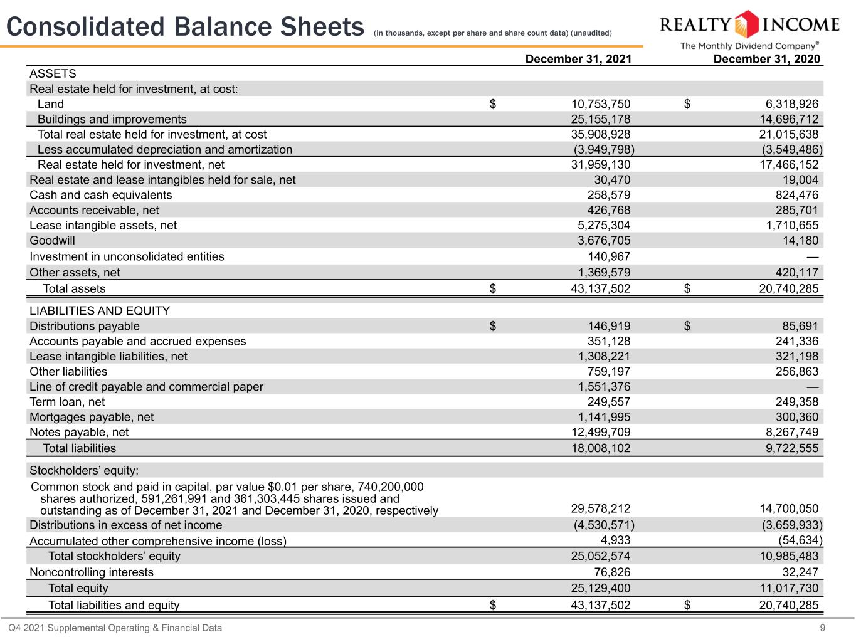Click the Q4 2021 Supplemental footer text
Image resolution: width=856 pixels, height=642 pixels.
point(115,628)
